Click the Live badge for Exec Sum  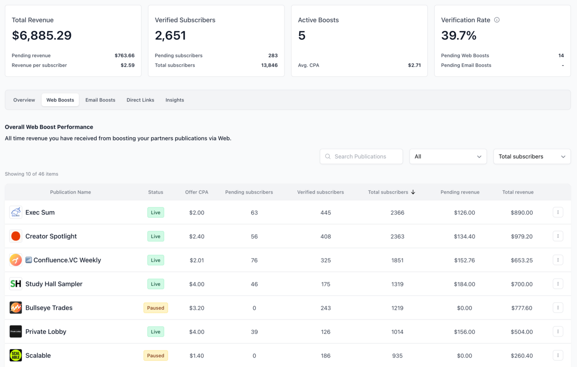(x=155, y=213)
